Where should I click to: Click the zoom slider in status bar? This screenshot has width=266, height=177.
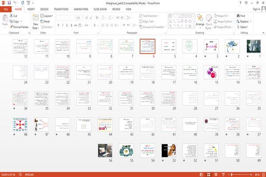pos(240,174)
